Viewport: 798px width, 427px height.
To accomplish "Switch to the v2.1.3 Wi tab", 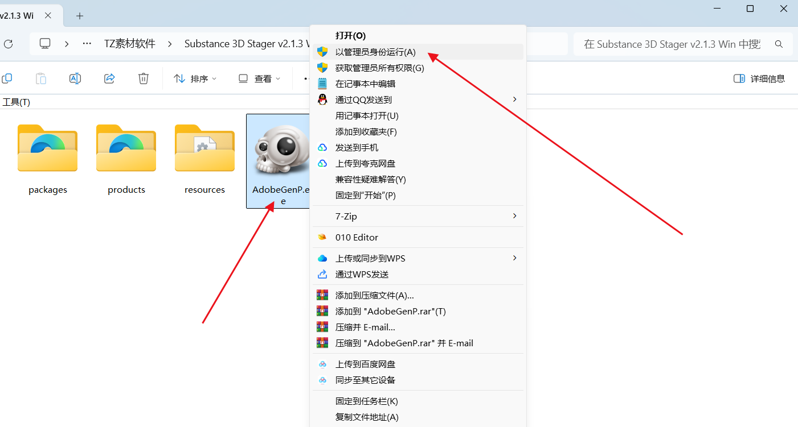I will (31, 16).
